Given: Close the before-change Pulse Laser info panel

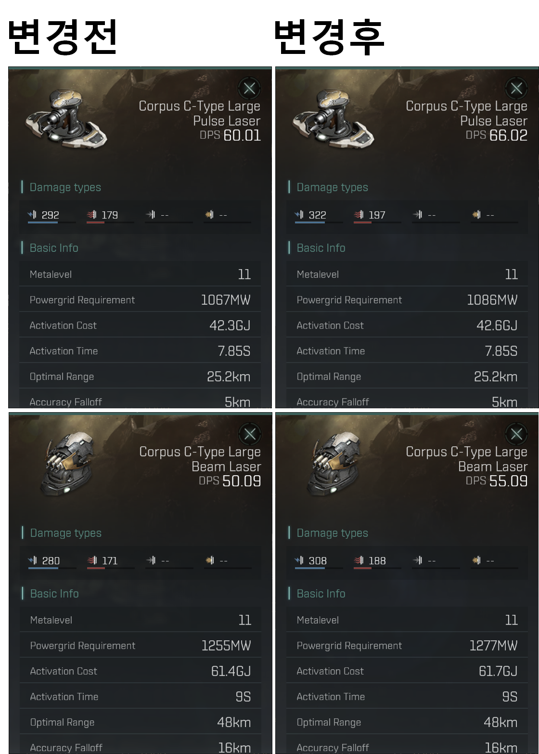Looking at the screenshot, I should (249, 88).
